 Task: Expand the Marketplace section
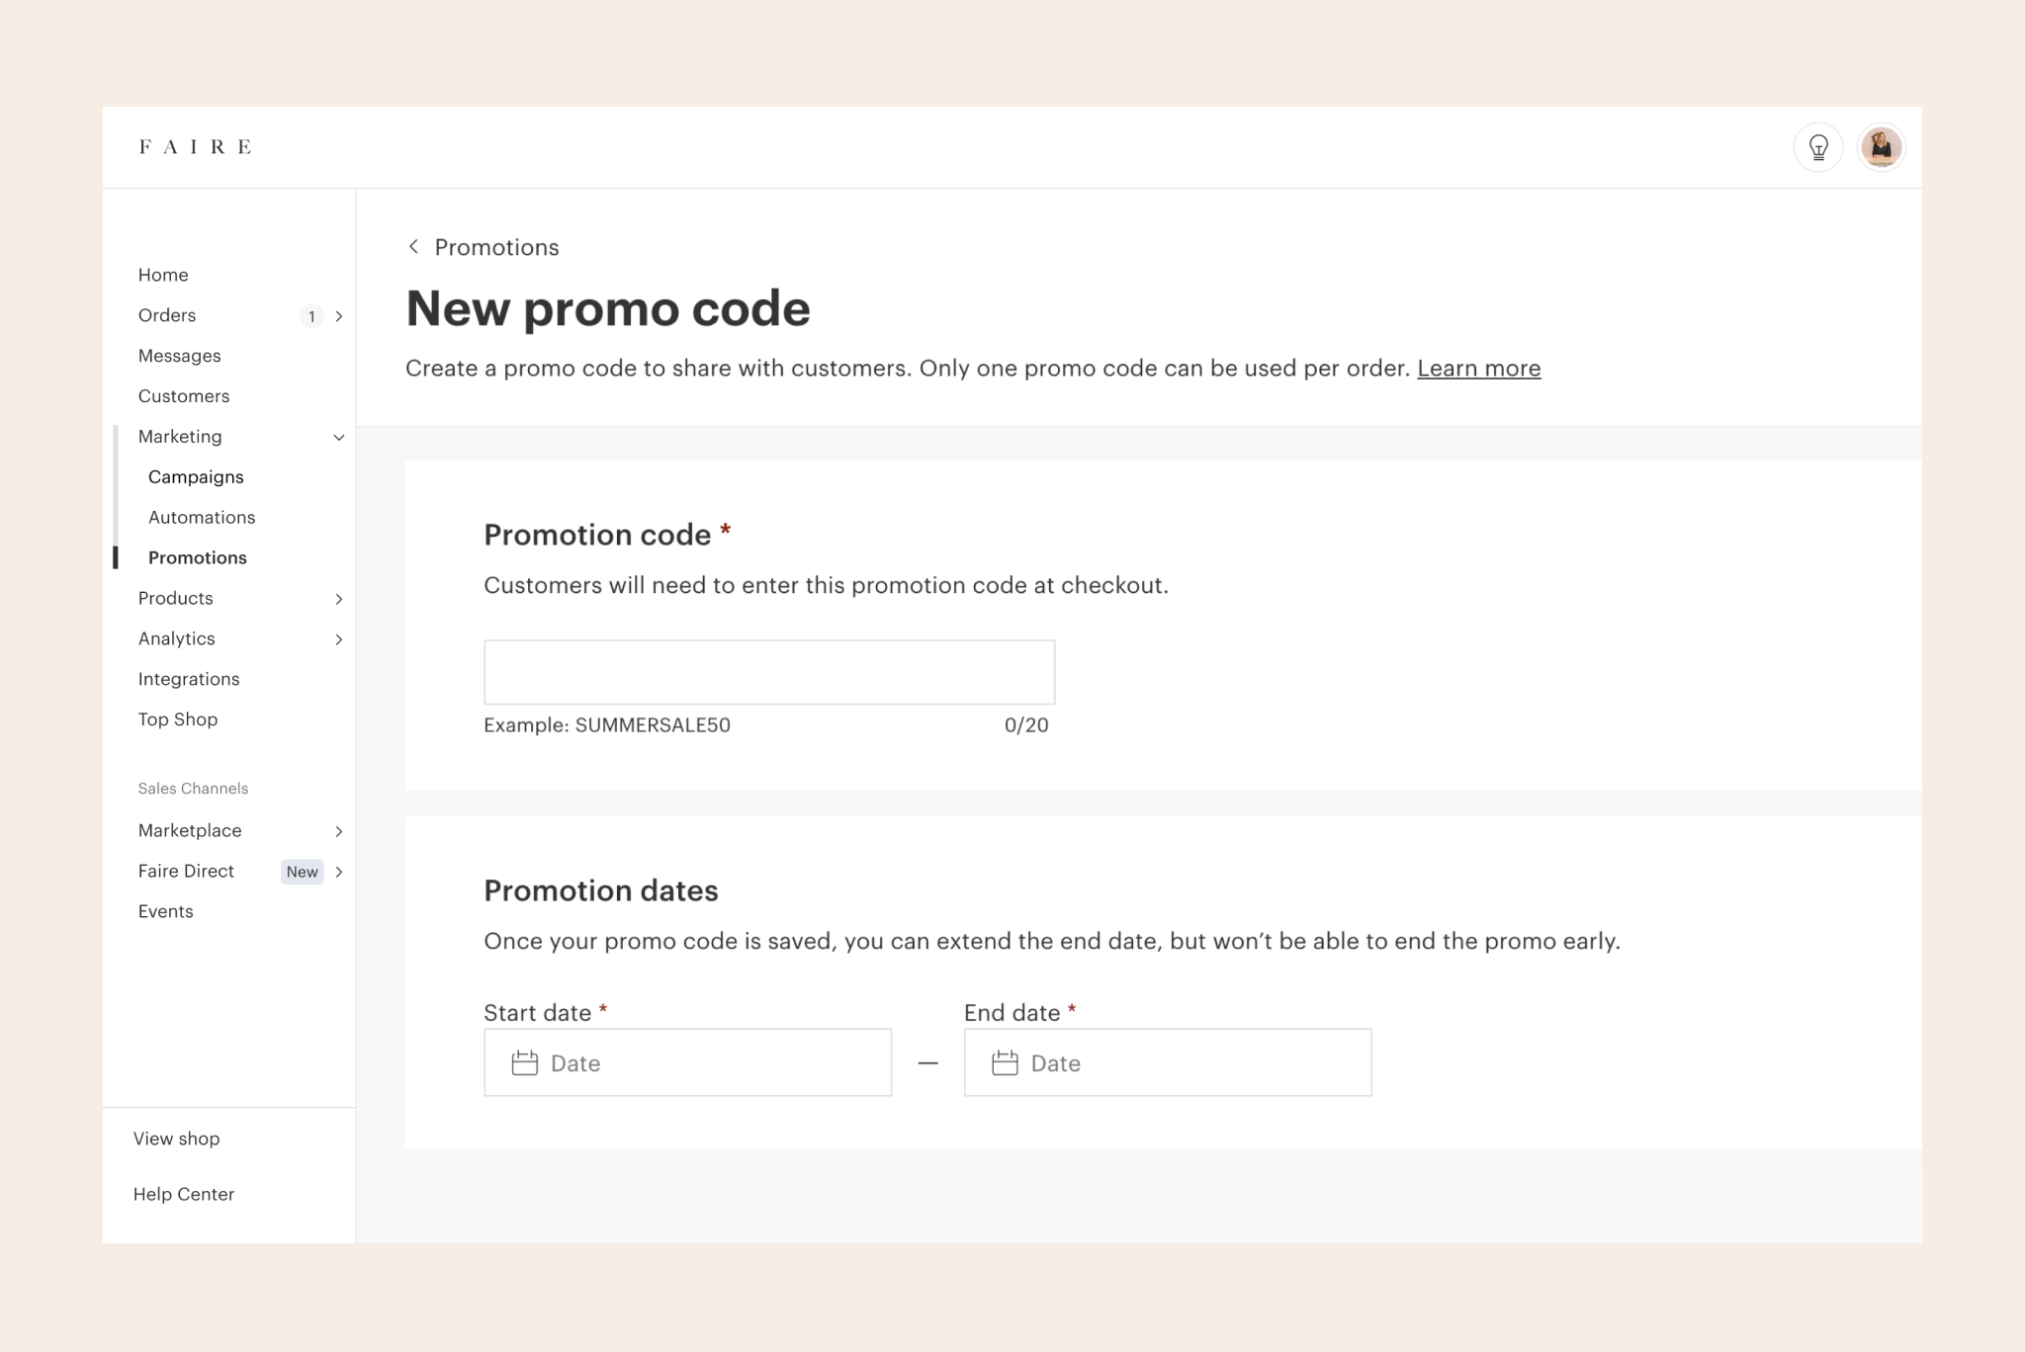click(338, 830)
